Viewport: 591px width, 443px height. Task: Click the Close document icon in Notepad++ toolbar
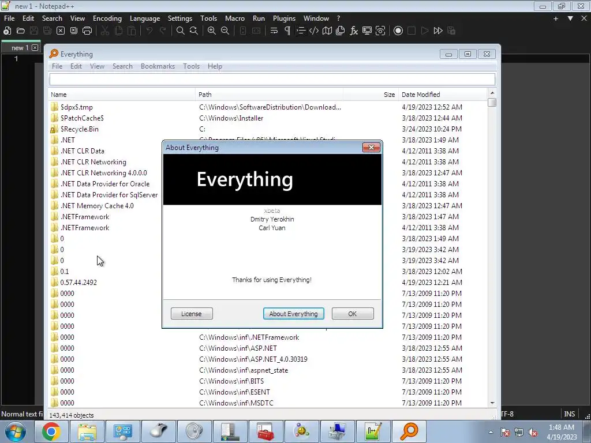(x=60, y=31)
